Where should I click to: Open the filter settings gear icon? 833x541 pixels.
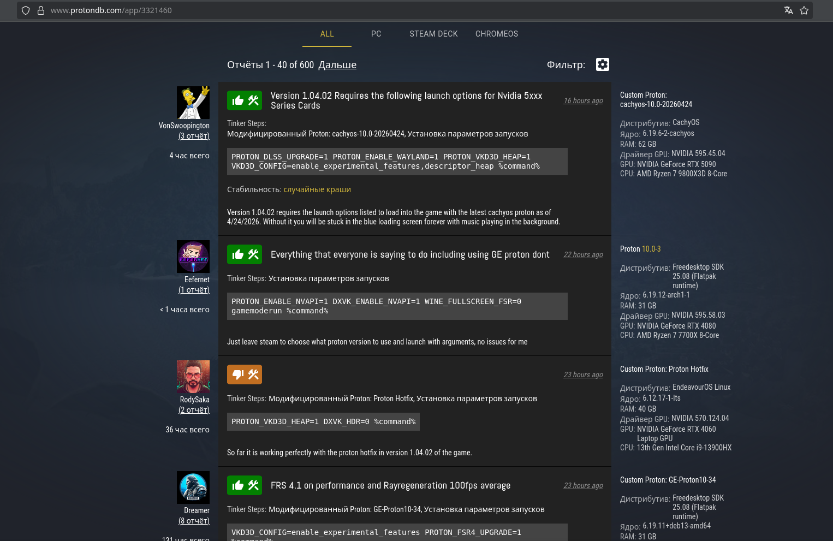[602, 64]
